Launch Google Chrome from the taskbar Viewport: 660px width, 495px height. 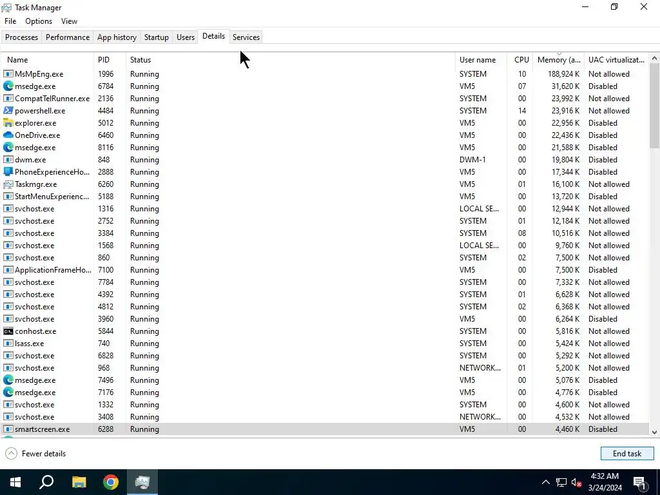(x=111, y=482)
